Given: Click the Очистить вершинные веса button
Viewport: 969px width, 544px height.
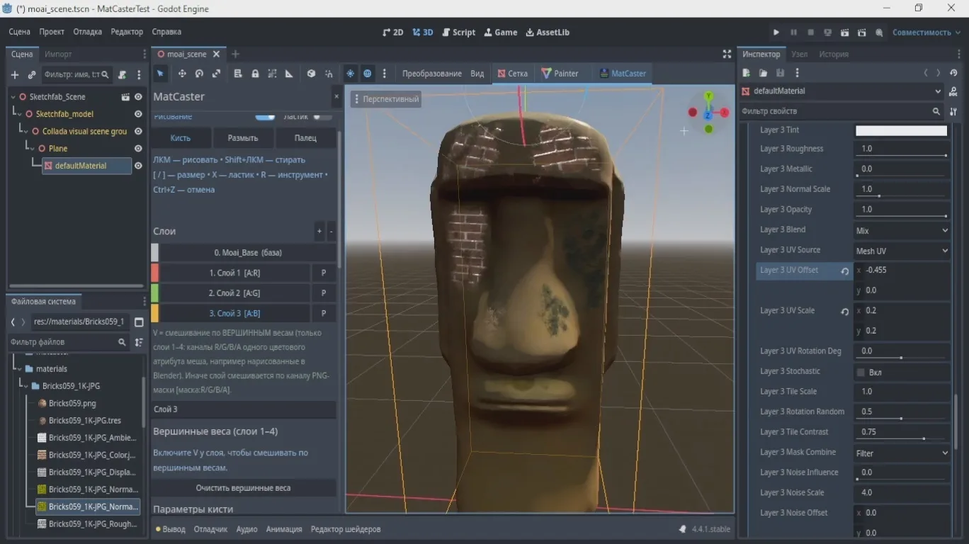Looking at the screenshot, I should tap(244, 488).
